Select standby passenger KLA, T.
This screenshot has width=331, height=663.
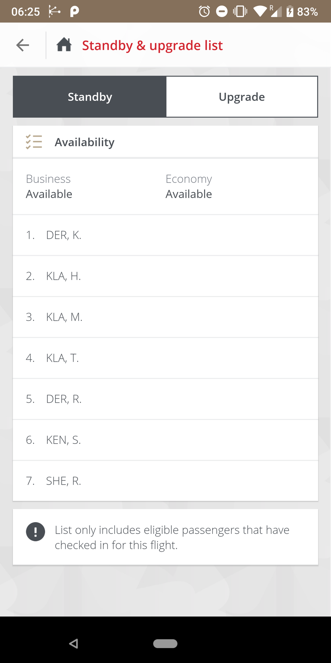click(x=165, y=358)
